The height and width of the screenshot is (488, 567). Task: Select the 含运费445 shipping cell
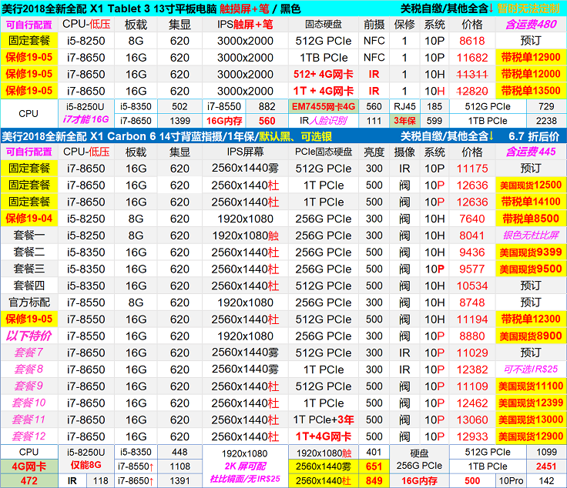[530, 152]
